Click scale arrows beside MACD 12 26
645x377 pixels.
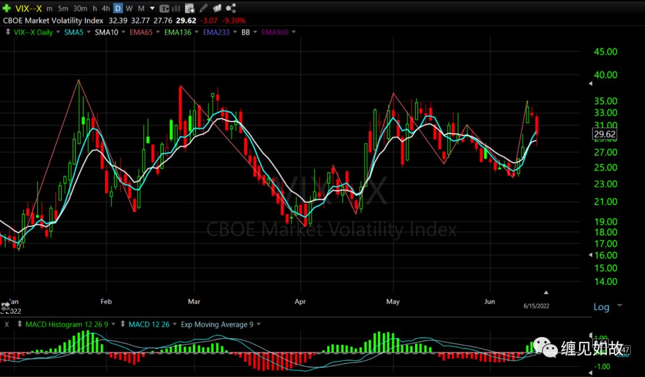pos(122,324)
